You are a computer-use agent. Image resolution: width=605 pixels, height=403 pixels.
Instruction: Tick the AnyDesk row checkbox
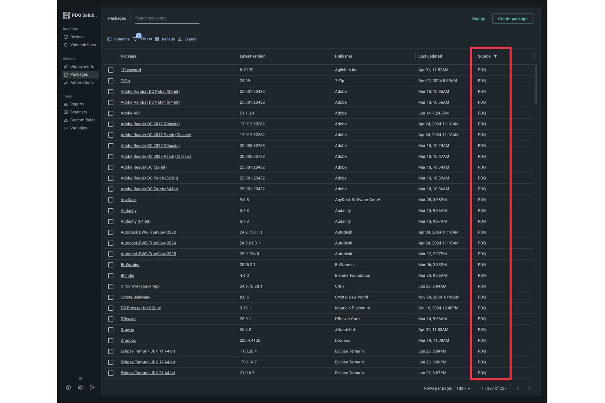click(x=111, y=200)
